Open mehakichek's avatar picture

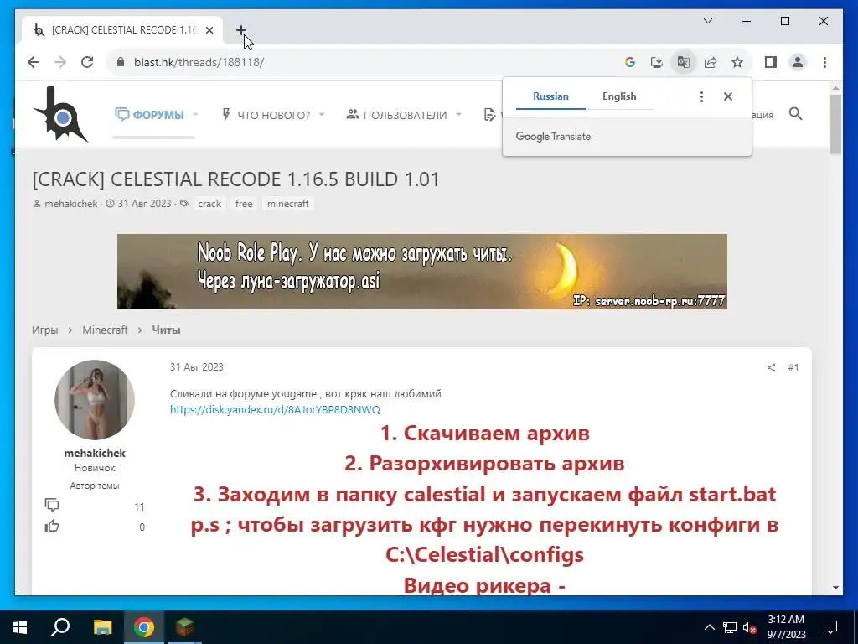click(95, 400)
